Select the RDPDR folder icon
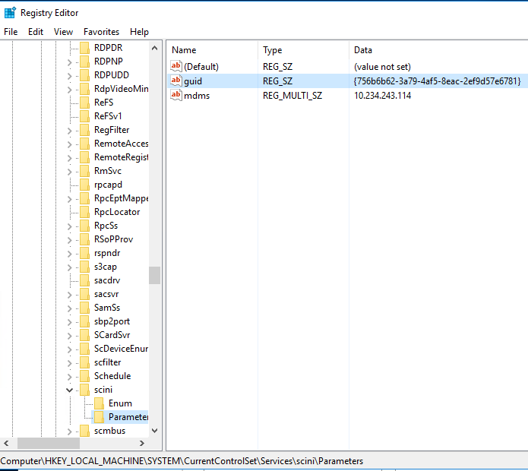The width and height of the screenshot is (528, 471). 85,48
